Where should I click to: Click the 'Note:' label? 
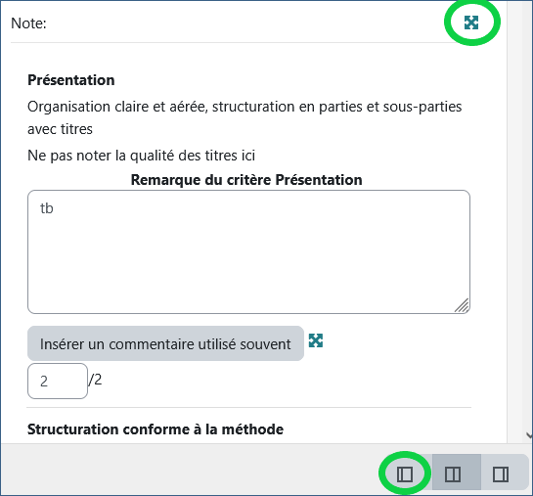[28, 23]
